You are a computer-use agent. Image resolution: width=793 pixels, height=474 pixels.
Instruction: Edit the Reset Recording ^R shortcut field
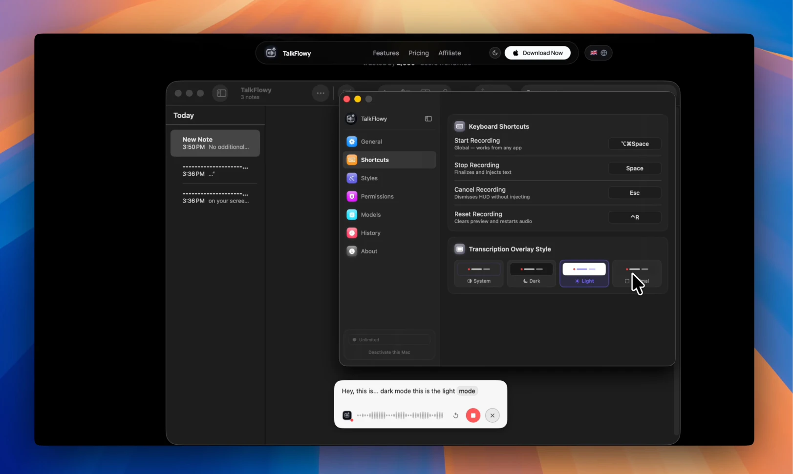tap(635, 217)
